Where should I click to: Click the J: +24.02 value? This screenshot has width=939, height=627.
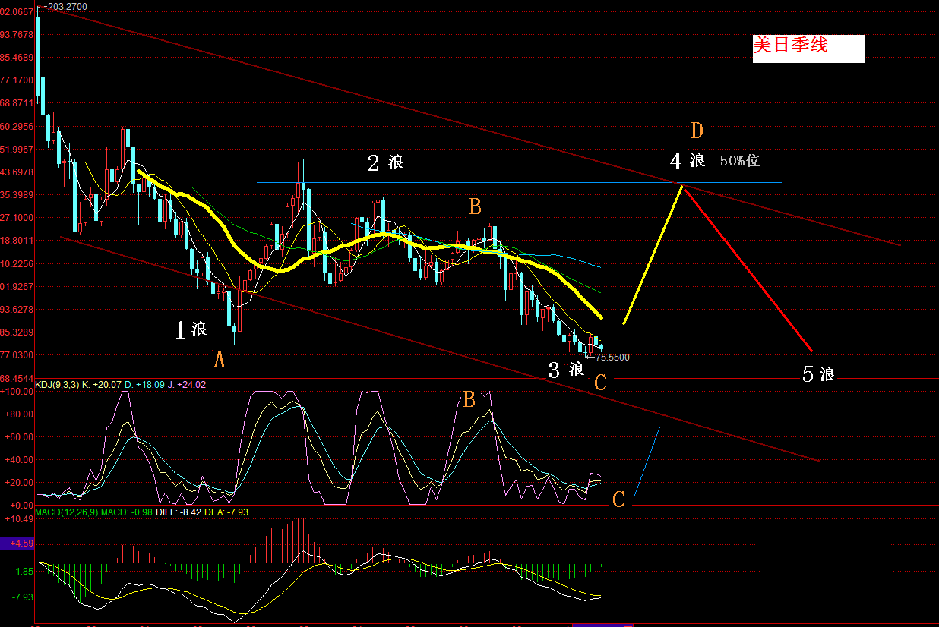coord(187,385)
